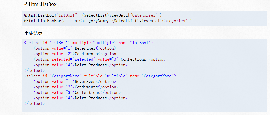Click the selected Confections option line
270x115 pixels.
point(100,59)
